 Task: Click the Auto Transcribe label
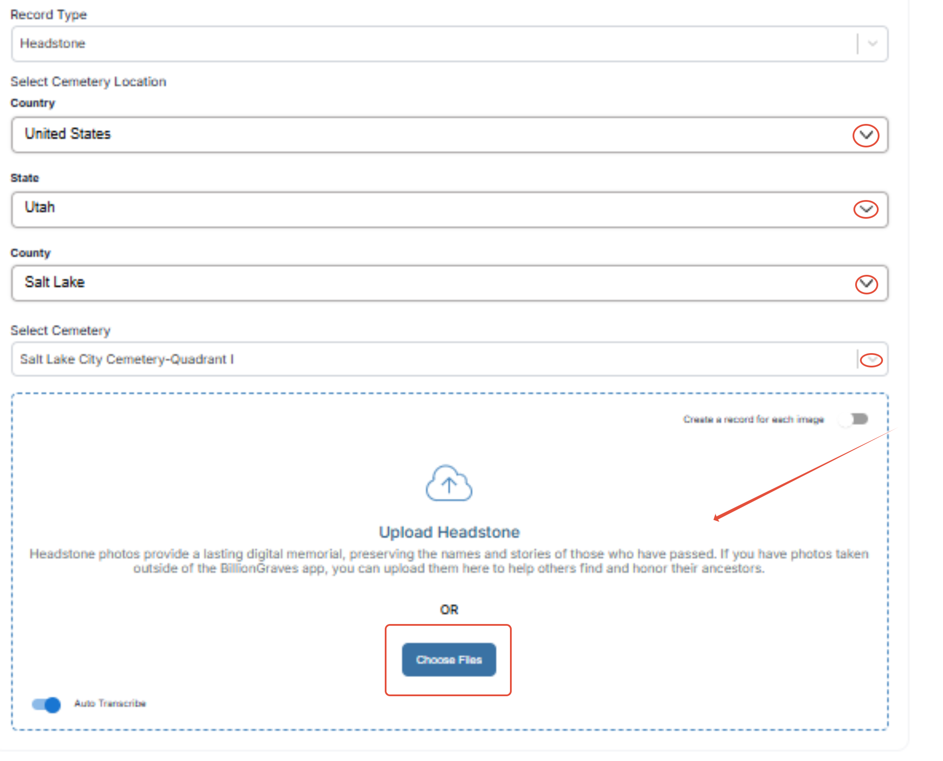pos(110,703)
